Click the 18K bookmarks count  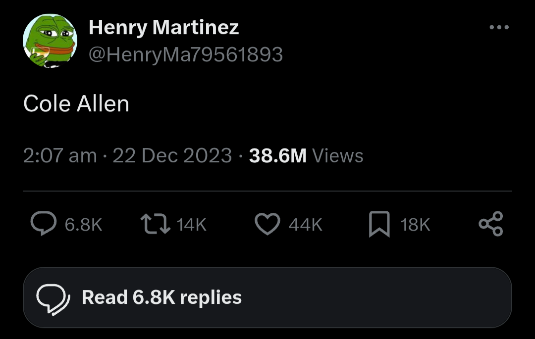pyautogui.click(x=415, y=225)
